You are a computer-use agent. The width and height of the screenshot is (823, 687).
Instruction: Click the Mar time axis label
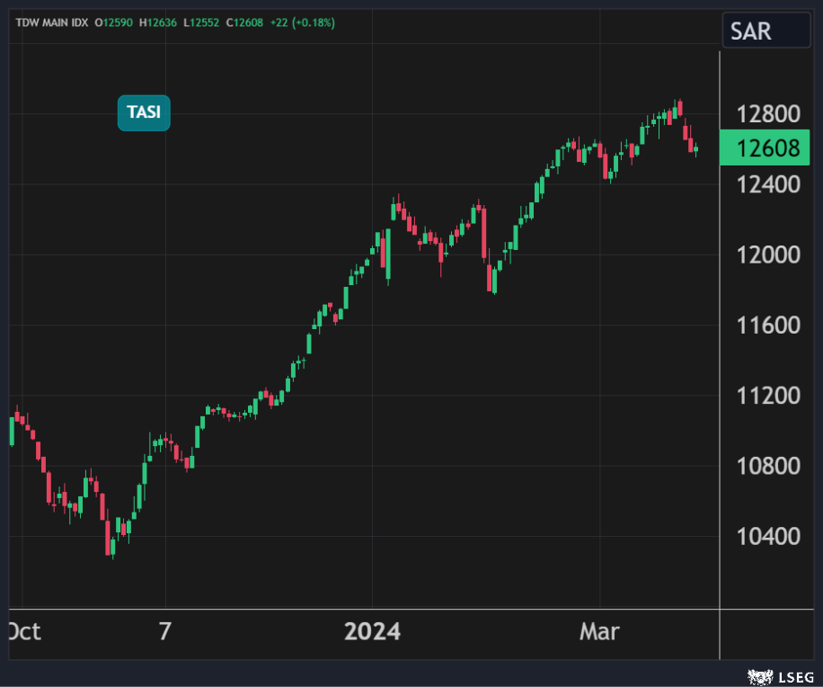tap(599, 632)
